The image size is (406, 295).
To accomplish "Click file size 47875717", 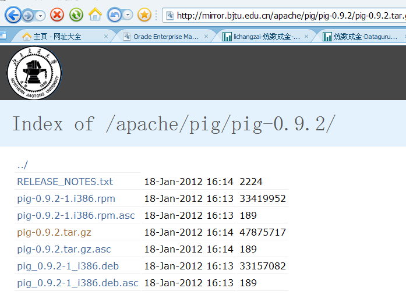I will 263,232.
